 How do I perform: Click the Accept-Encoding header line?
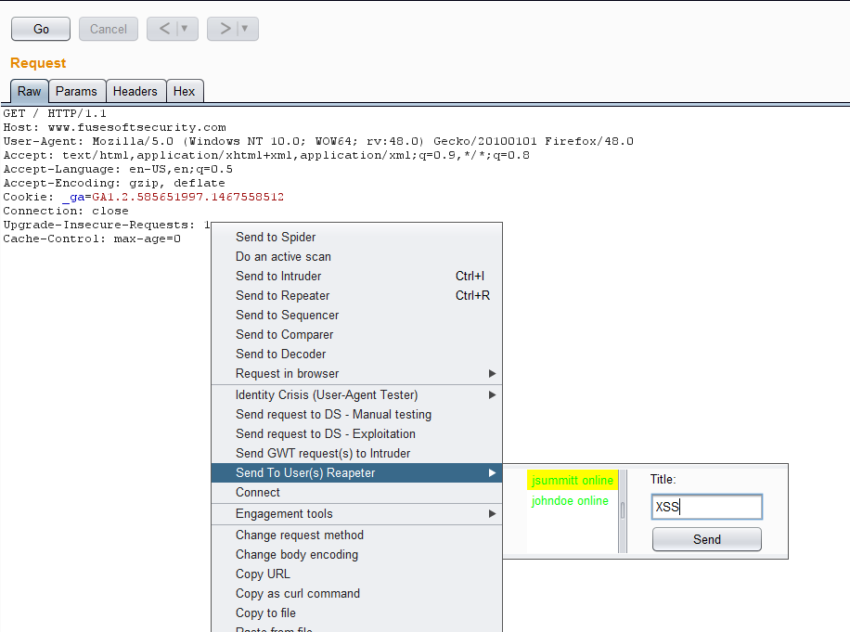(x=114, y=183)
